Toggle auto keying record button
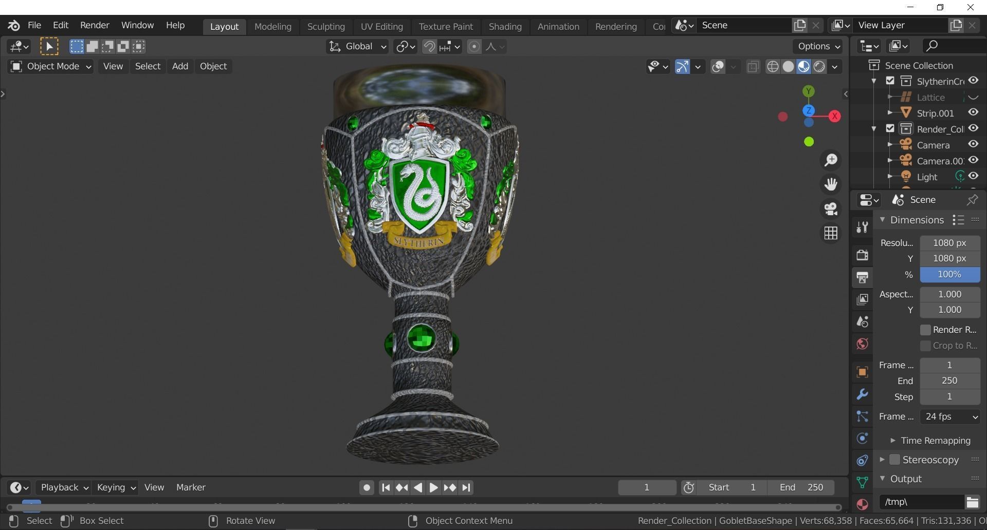Image resolution: width=987 pixels, height=530 pixels. pos(366,487)
